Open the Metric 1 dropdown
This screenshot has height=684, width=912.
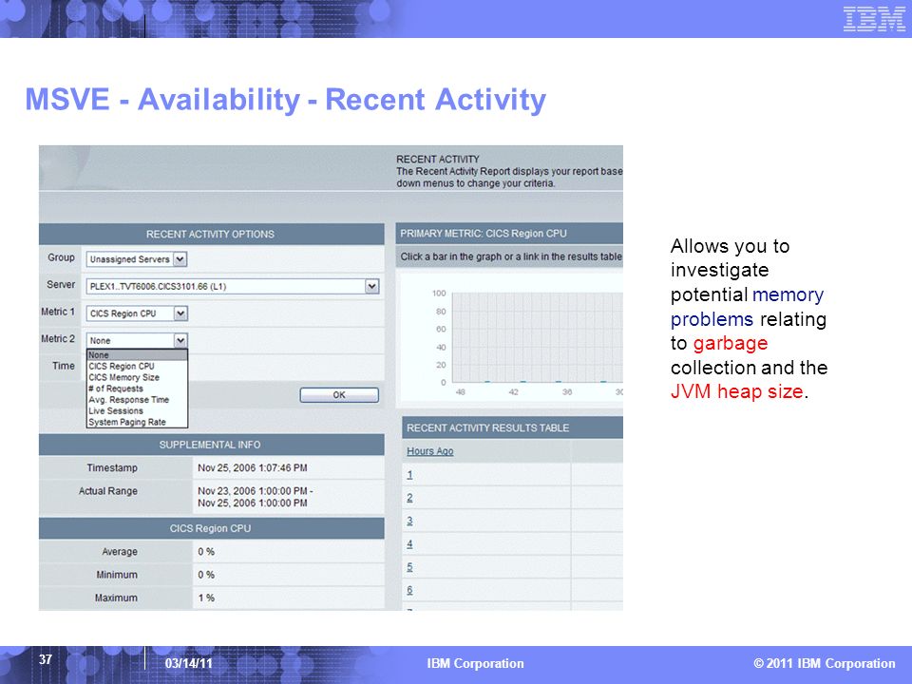tap(136, 313)
